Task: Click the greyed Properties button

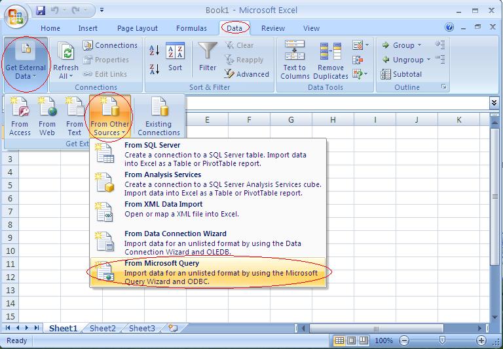Action: [106, 60]
